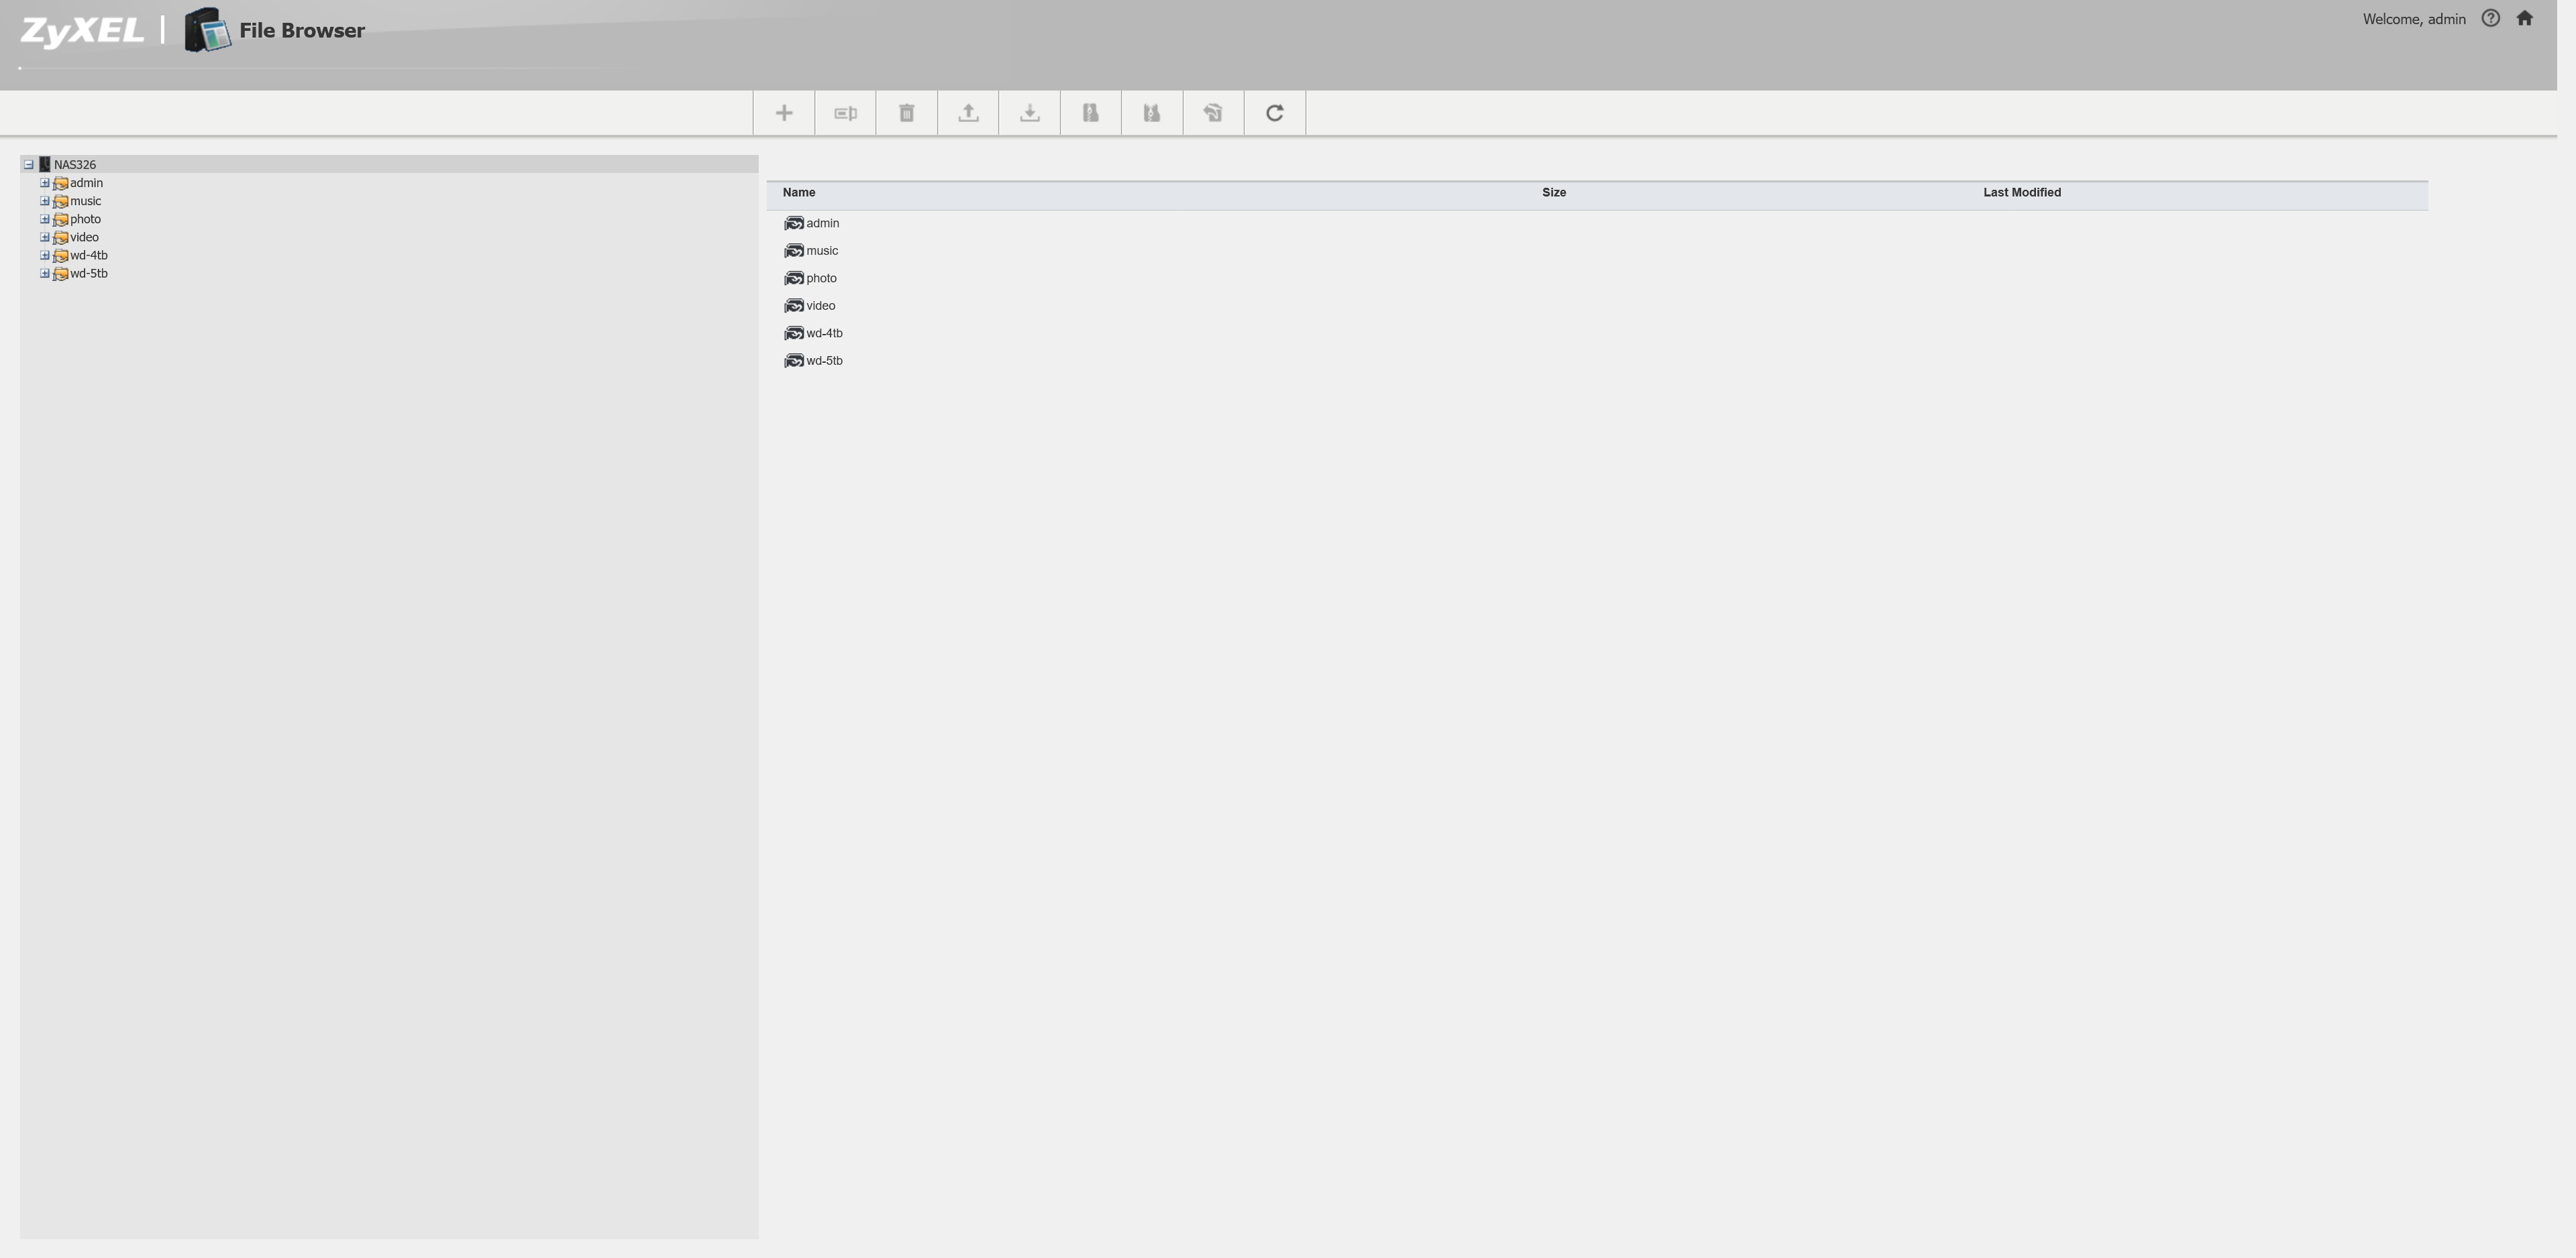Click the Download toolbar icon

[1030, 113]
